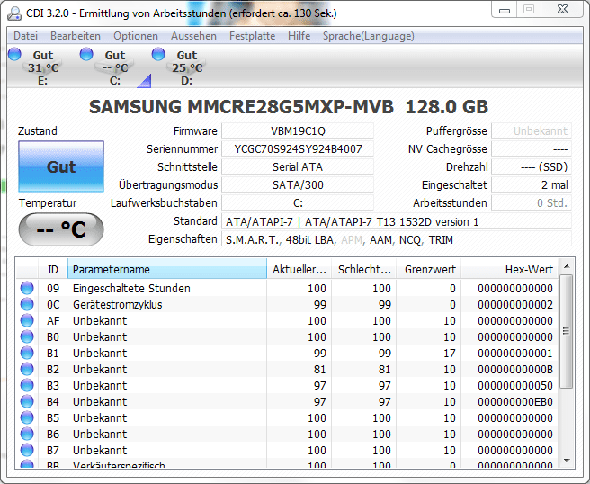Image resolution: width=590 pixels, height=484 pixels.
Task: Click the Unbekannt name in row AF
Action: 100,321
